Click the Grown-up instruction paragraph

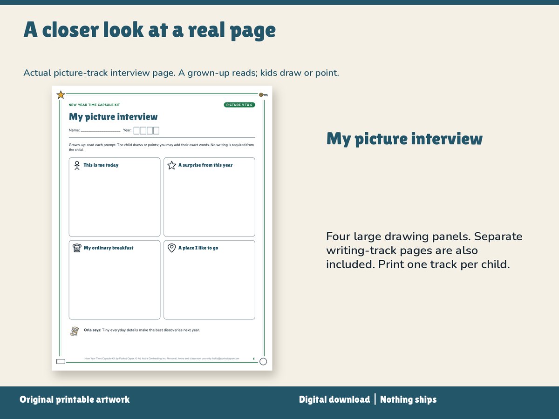tap(162, 147)
